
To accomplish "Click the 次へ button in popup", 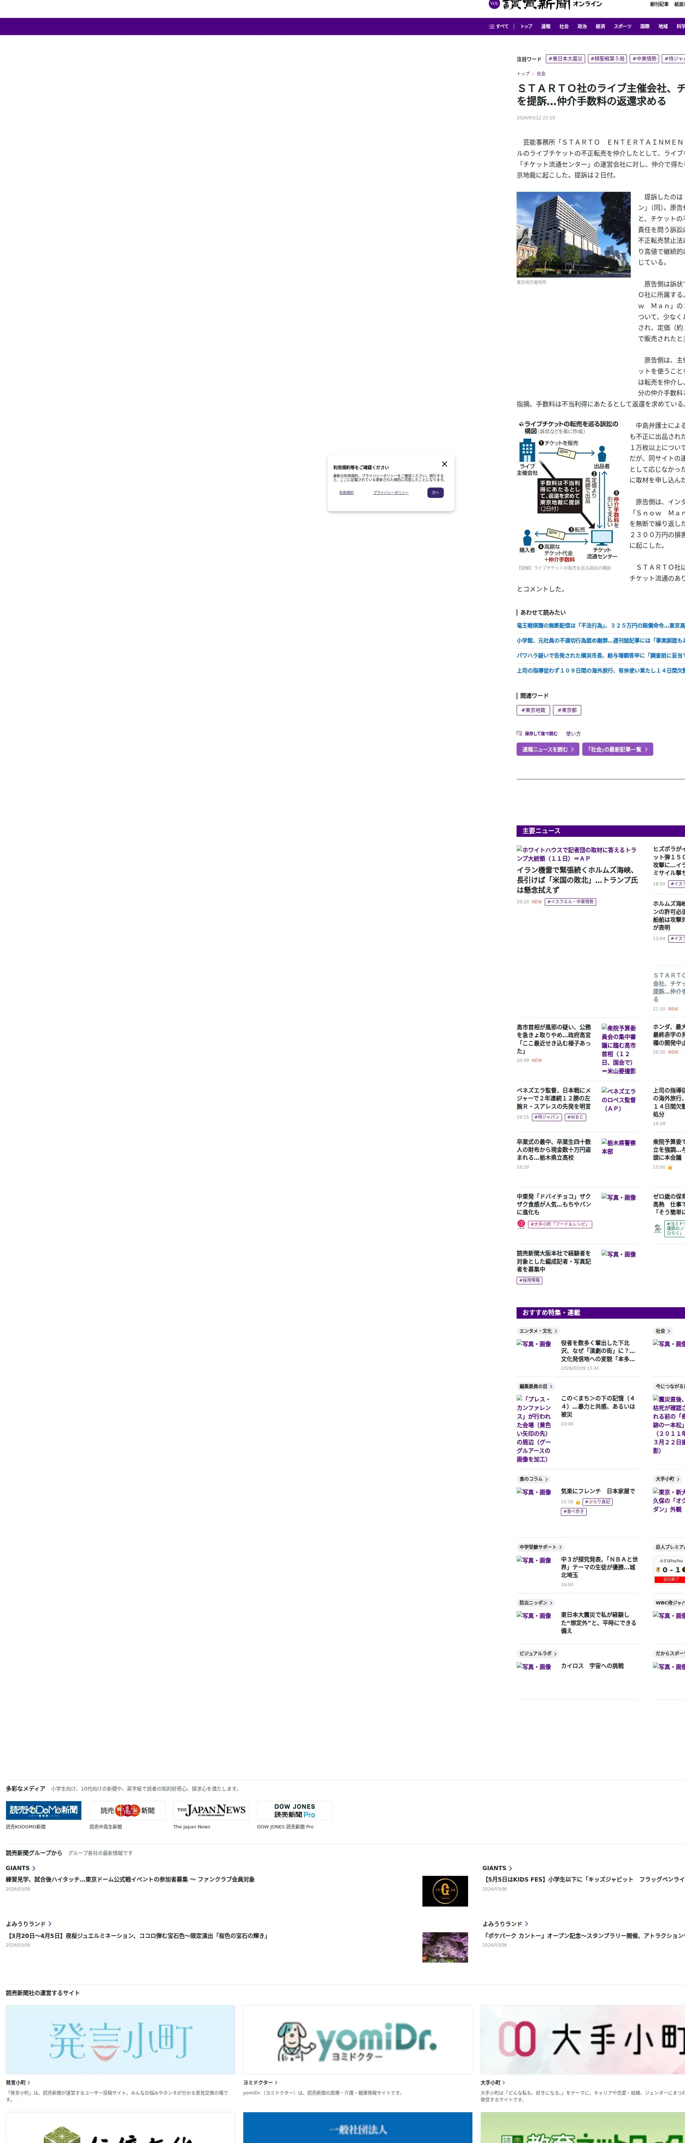I will pyautogui.click(x=436, y=493).
